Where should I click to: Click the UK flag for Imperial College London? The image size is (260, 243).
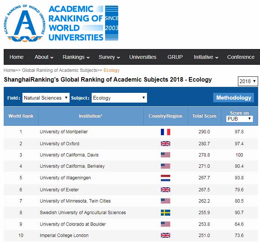(165, 236)
